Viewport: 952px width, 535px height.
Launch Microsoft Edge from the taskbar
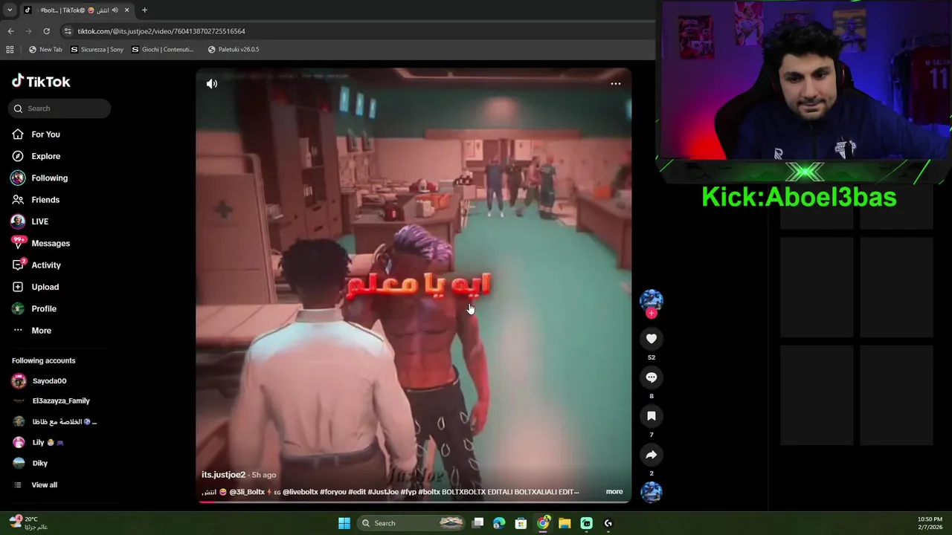click(x=499, y=523)
